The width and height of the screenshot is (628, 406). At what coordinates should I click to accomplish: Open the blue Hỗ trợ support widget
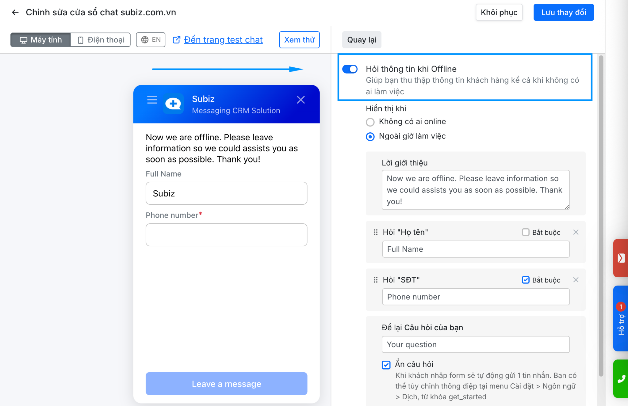coord(621,319)
